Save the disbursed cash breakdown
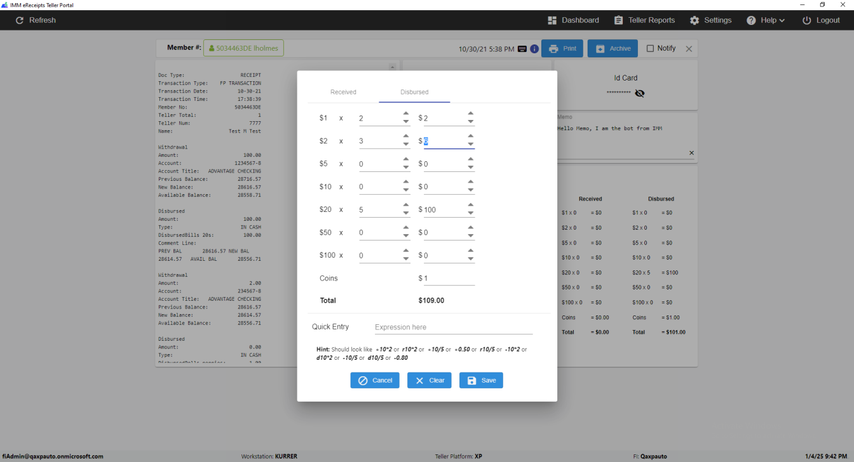Screen dimensions: 854x462 tap(481, 380)
